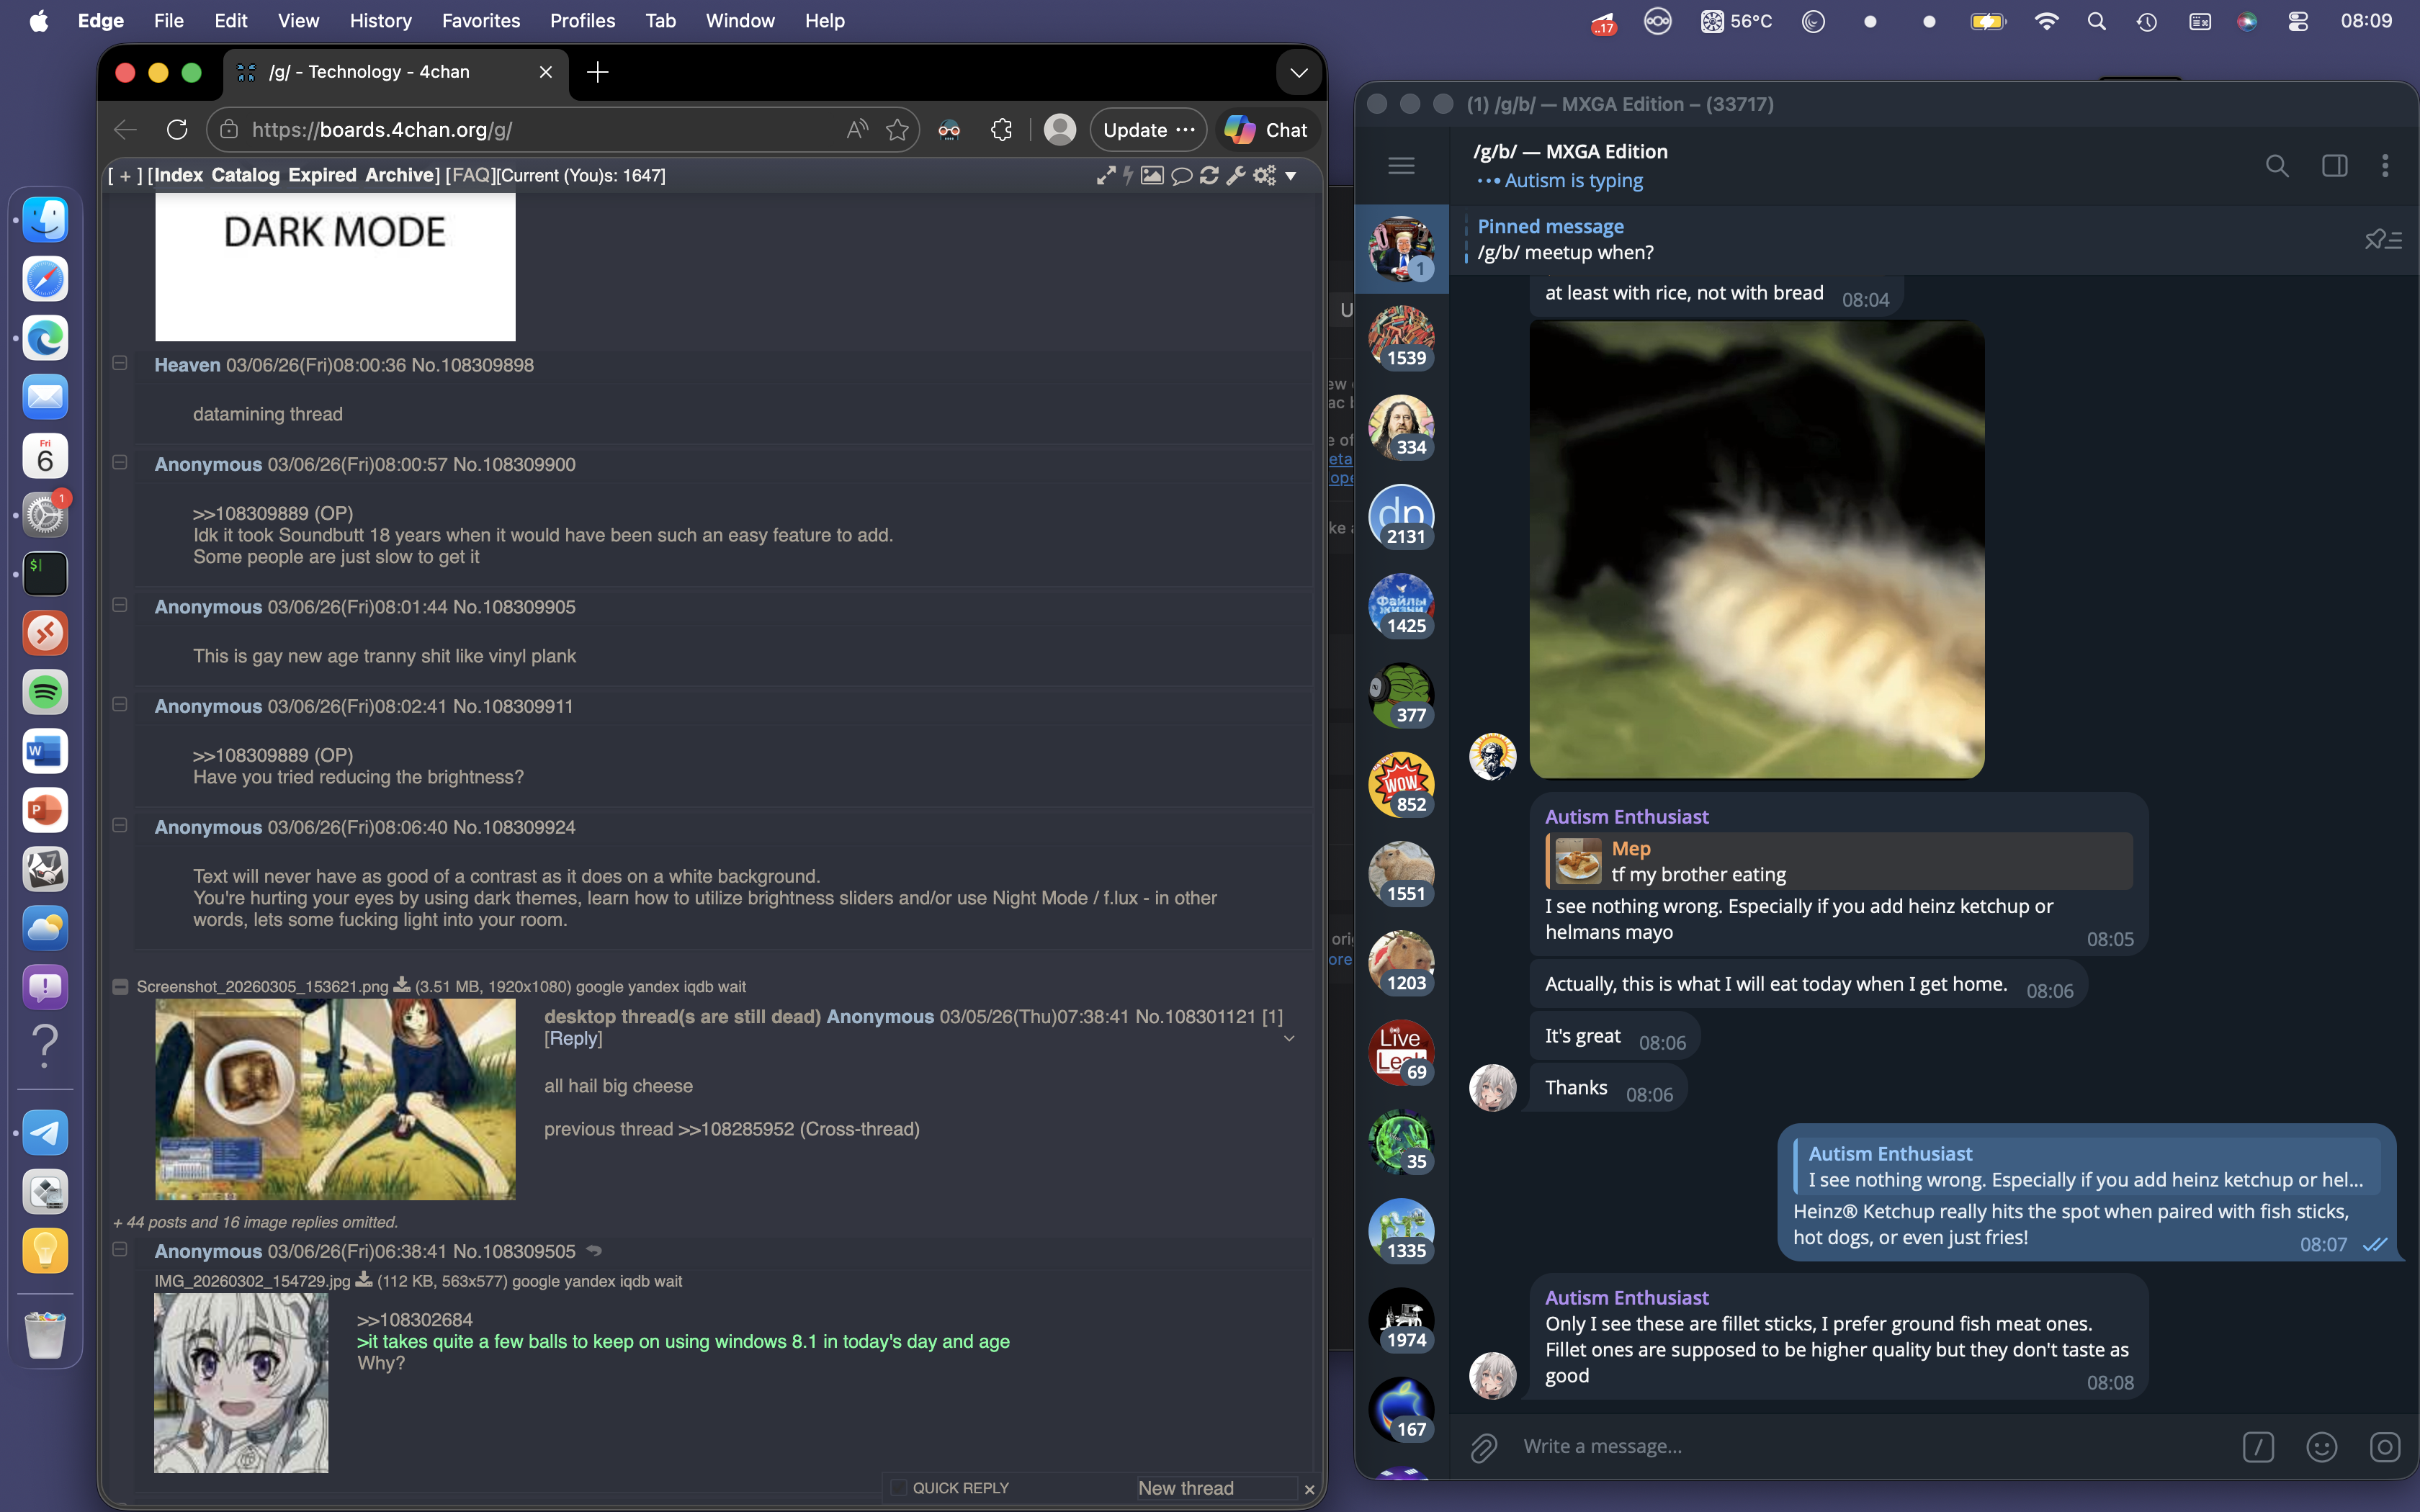Click the attach file paperclip icon

pos(1483,1447)
